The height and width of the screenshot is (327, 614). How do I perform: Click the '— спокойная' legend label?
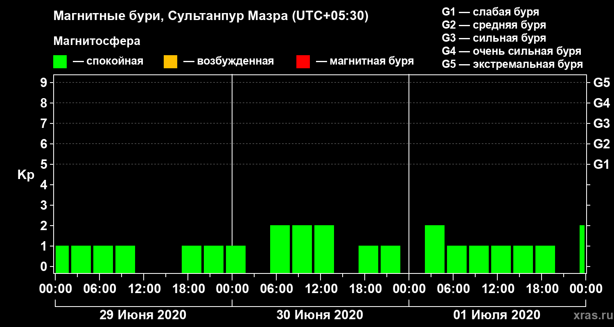108,61
